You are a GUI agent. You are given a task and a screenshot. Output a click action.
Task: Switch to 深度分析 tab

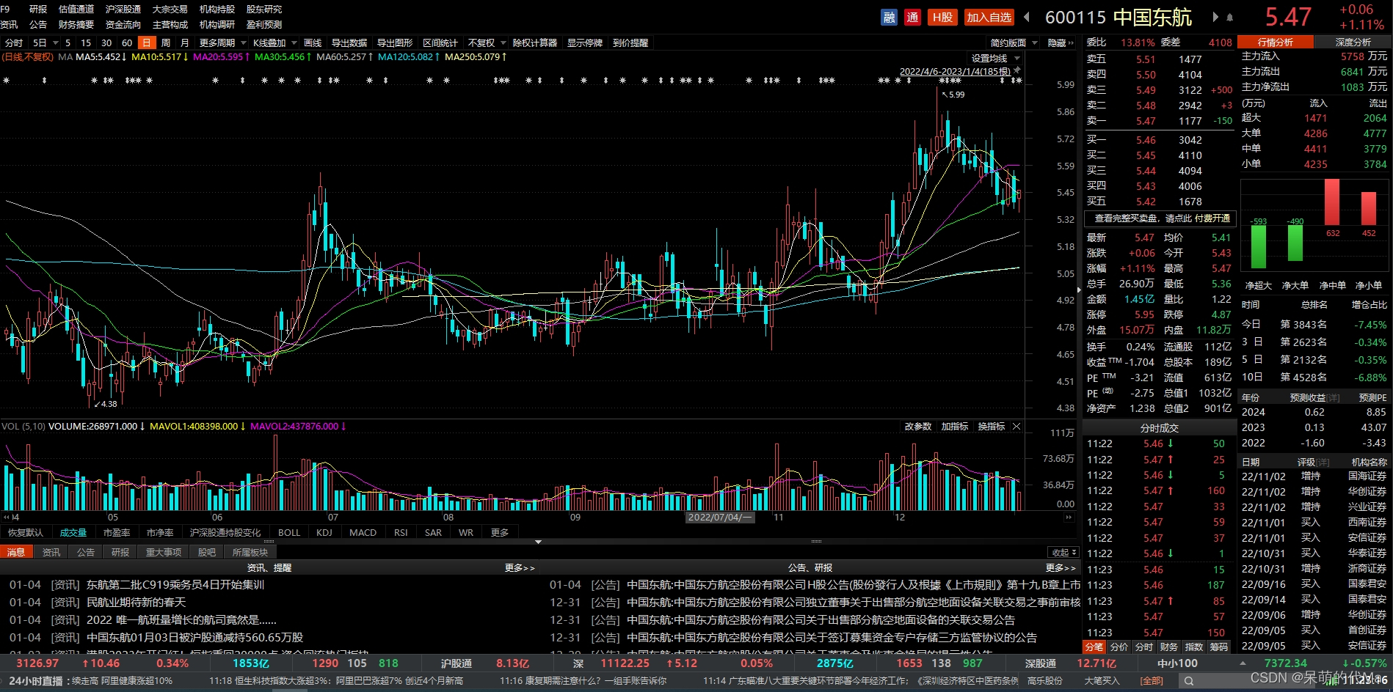[x=1353, y=42]
